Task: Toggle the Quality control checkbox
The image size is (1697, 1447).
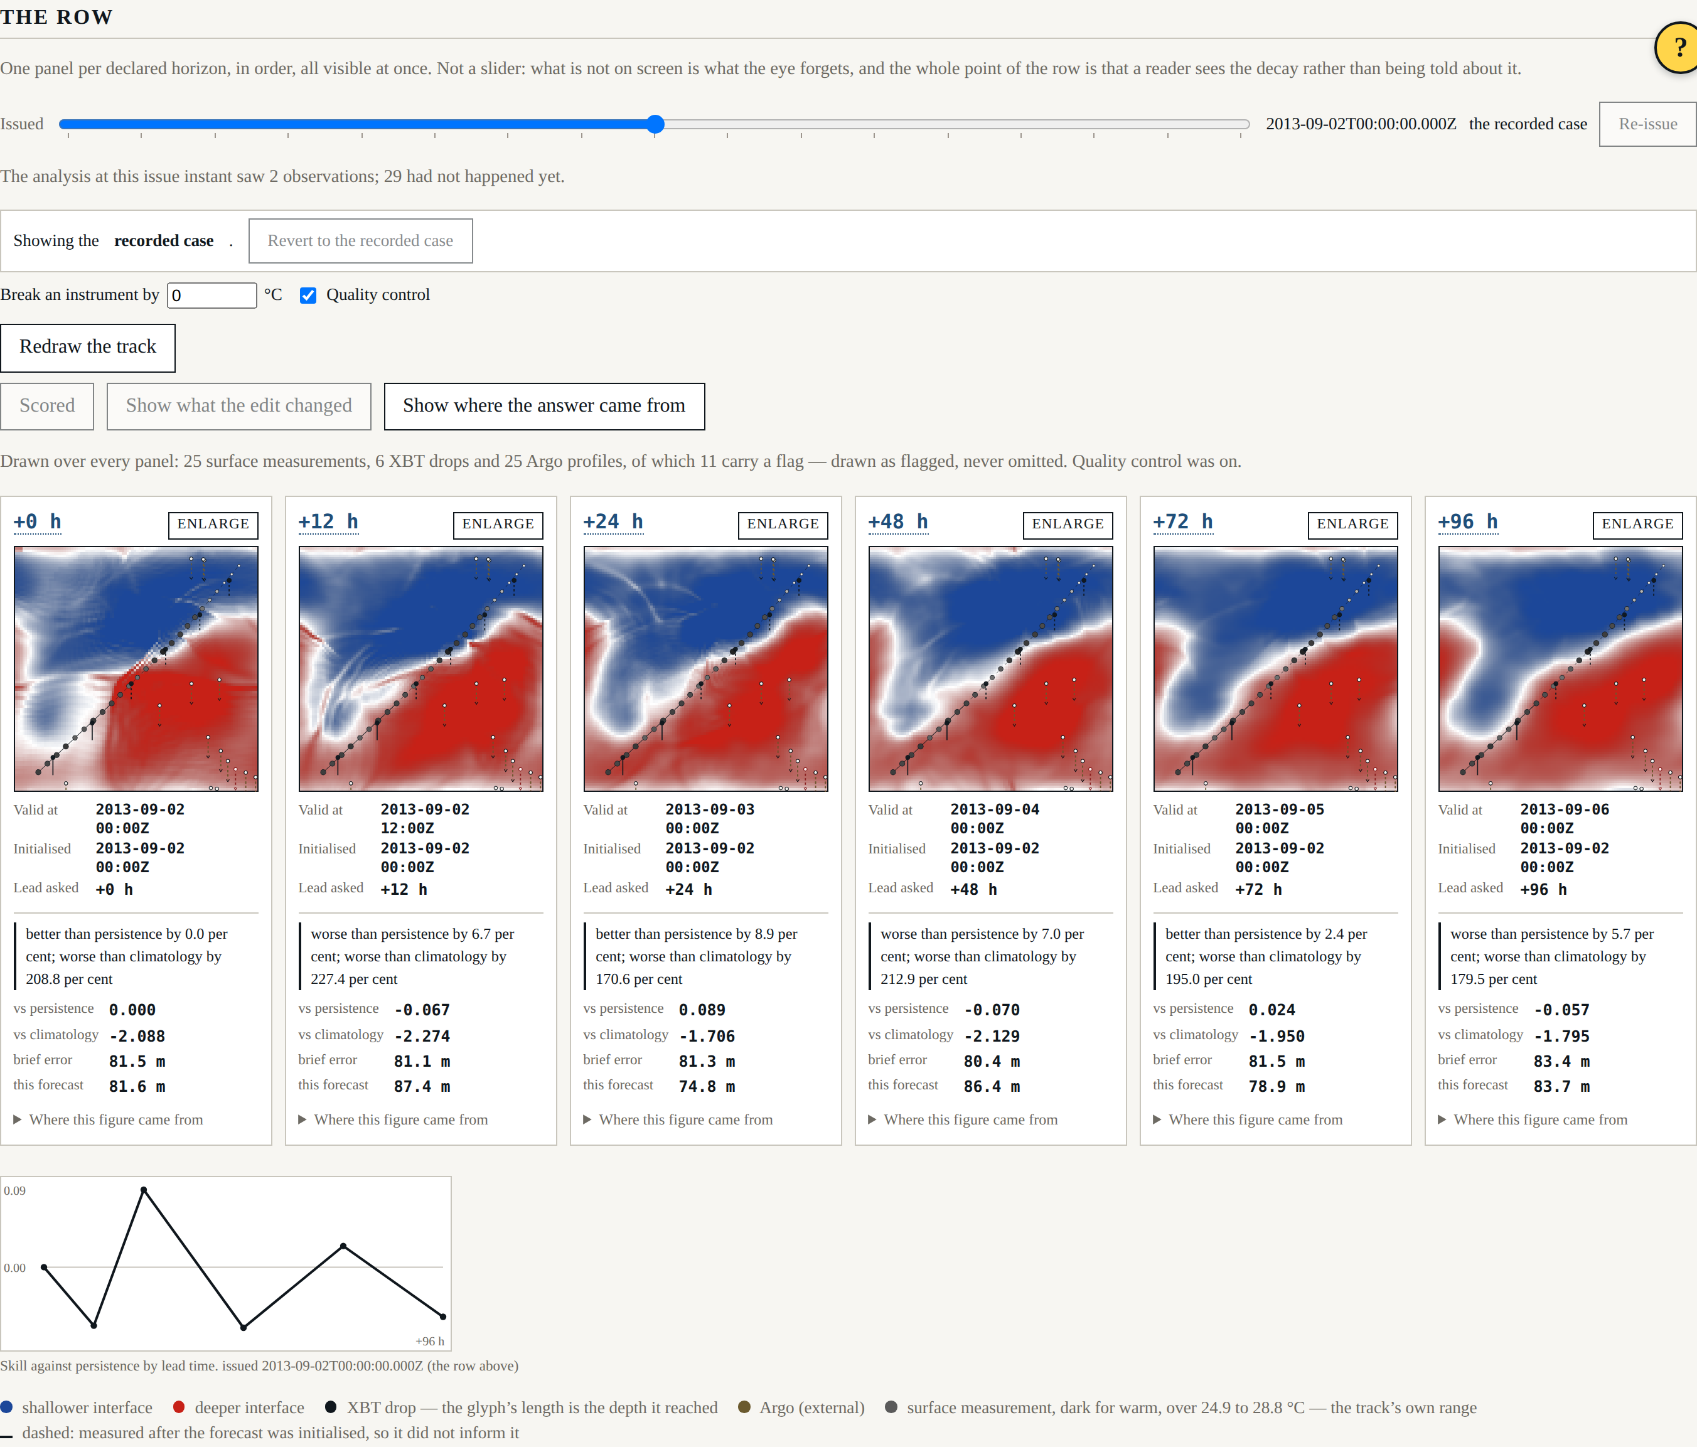Action: pos(308,296)
